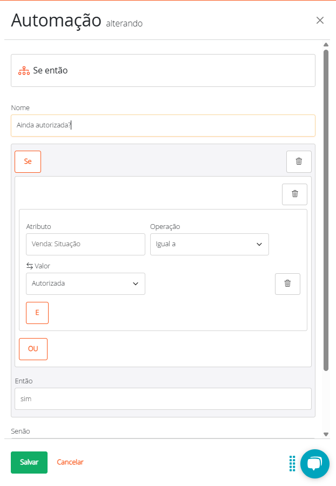This screenshot has height=486, width=336.
Task: Click the Se condition button
Action: tap(28, 161)
